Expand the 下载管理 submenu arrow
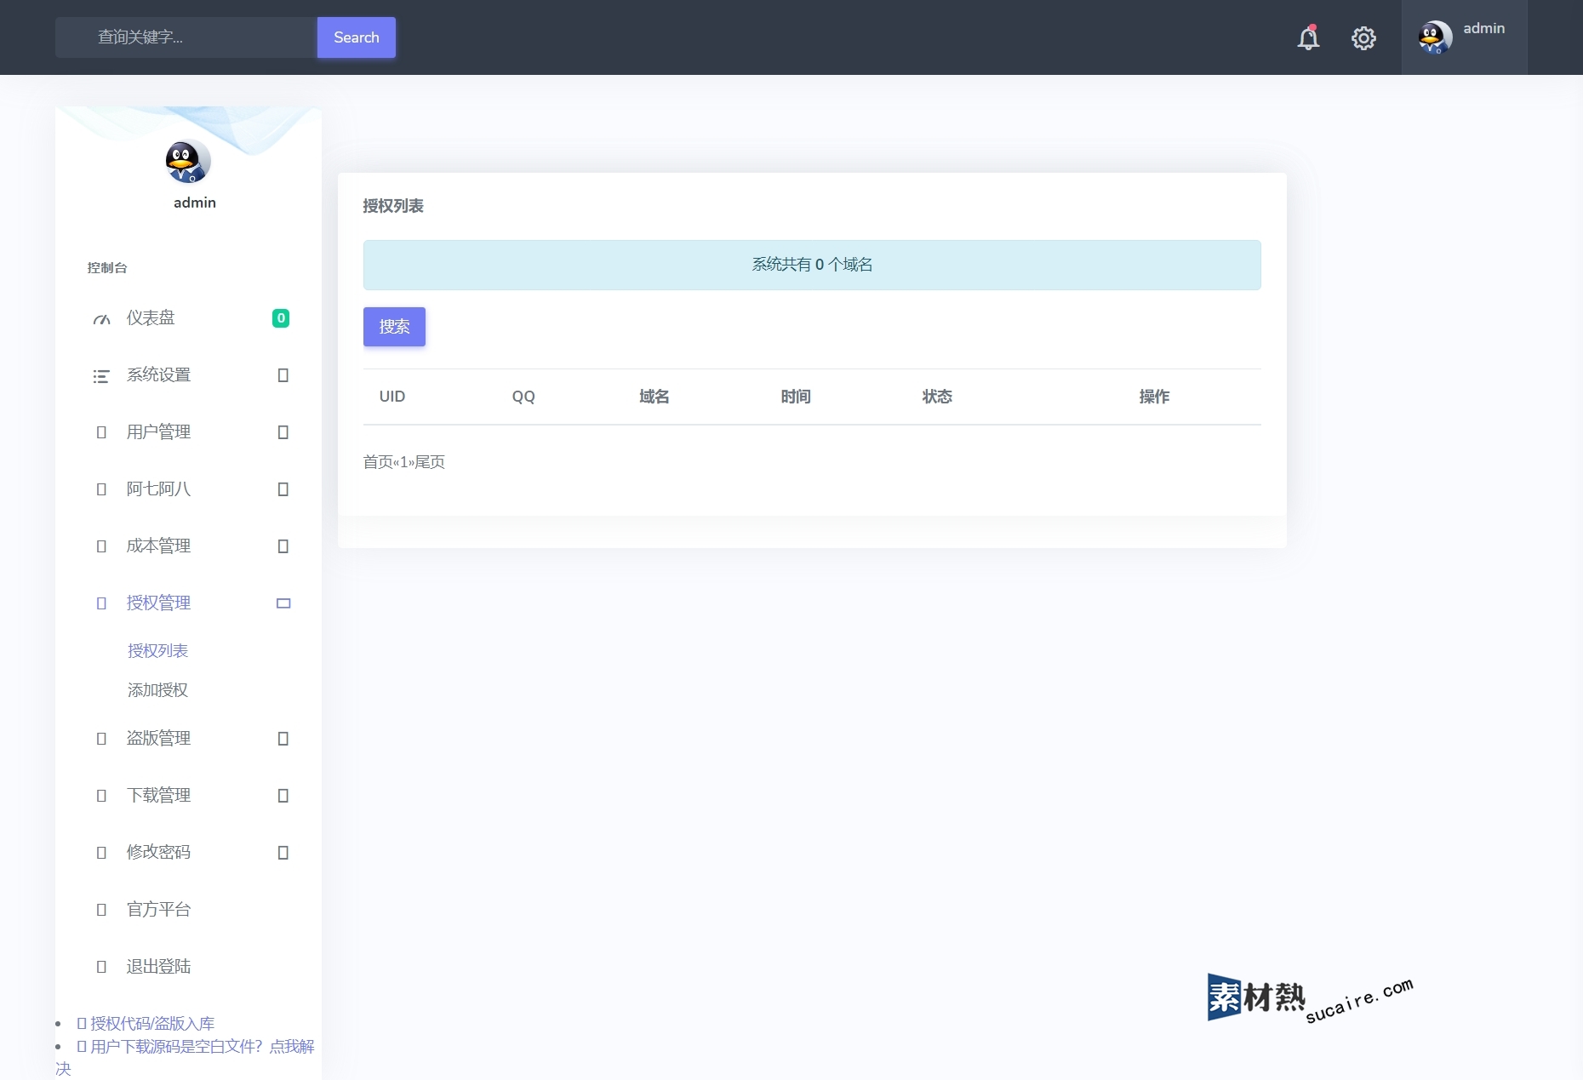 click(283, 796)
